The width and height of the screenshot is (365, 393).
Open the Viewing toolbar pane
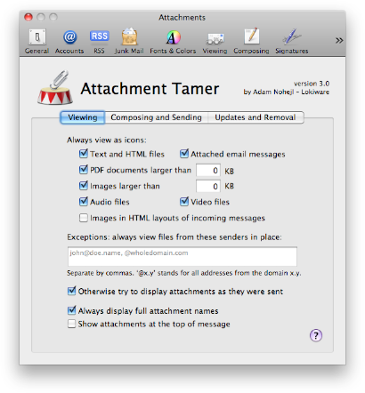coord(215,41)
